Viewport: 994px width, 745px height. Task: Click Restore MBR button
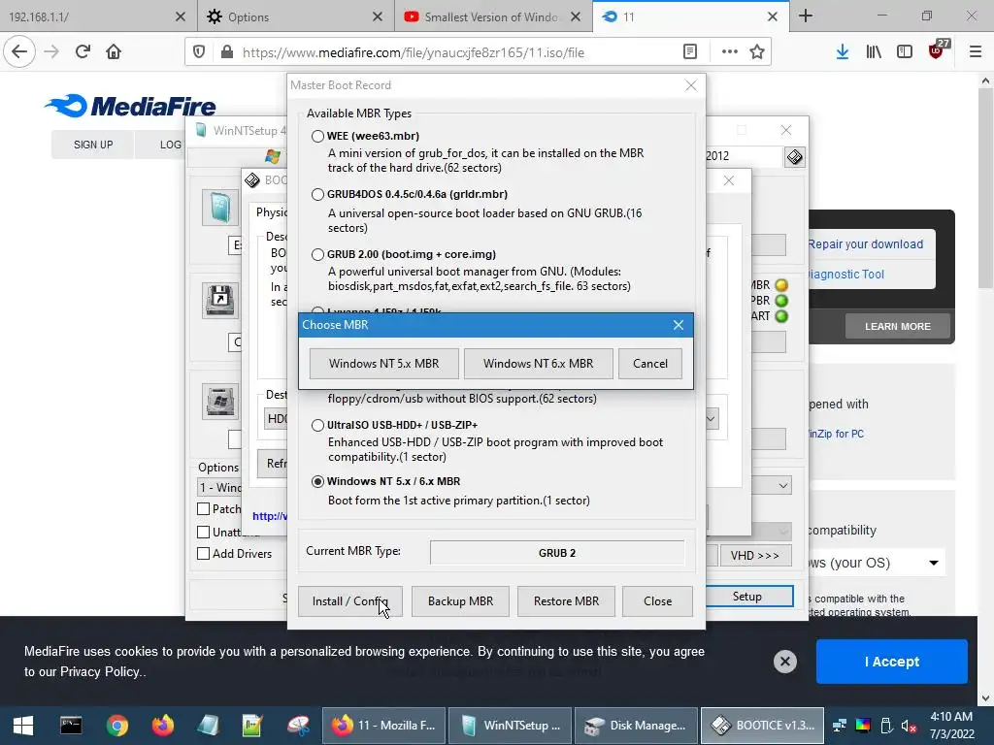[566, 601]
